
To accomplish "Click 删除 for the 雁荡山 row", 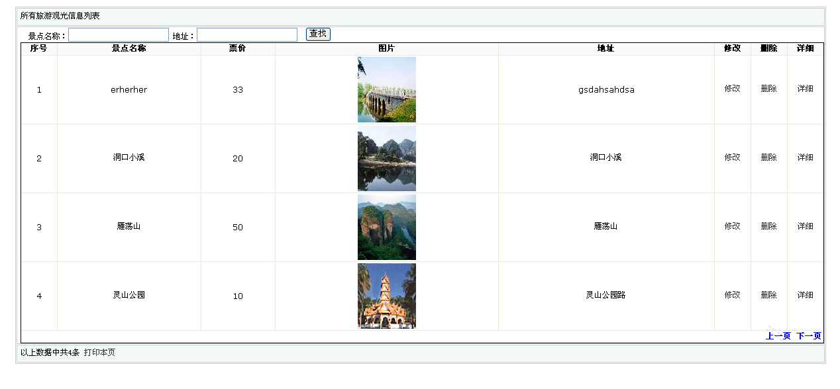I will click(x=768, y=226).
